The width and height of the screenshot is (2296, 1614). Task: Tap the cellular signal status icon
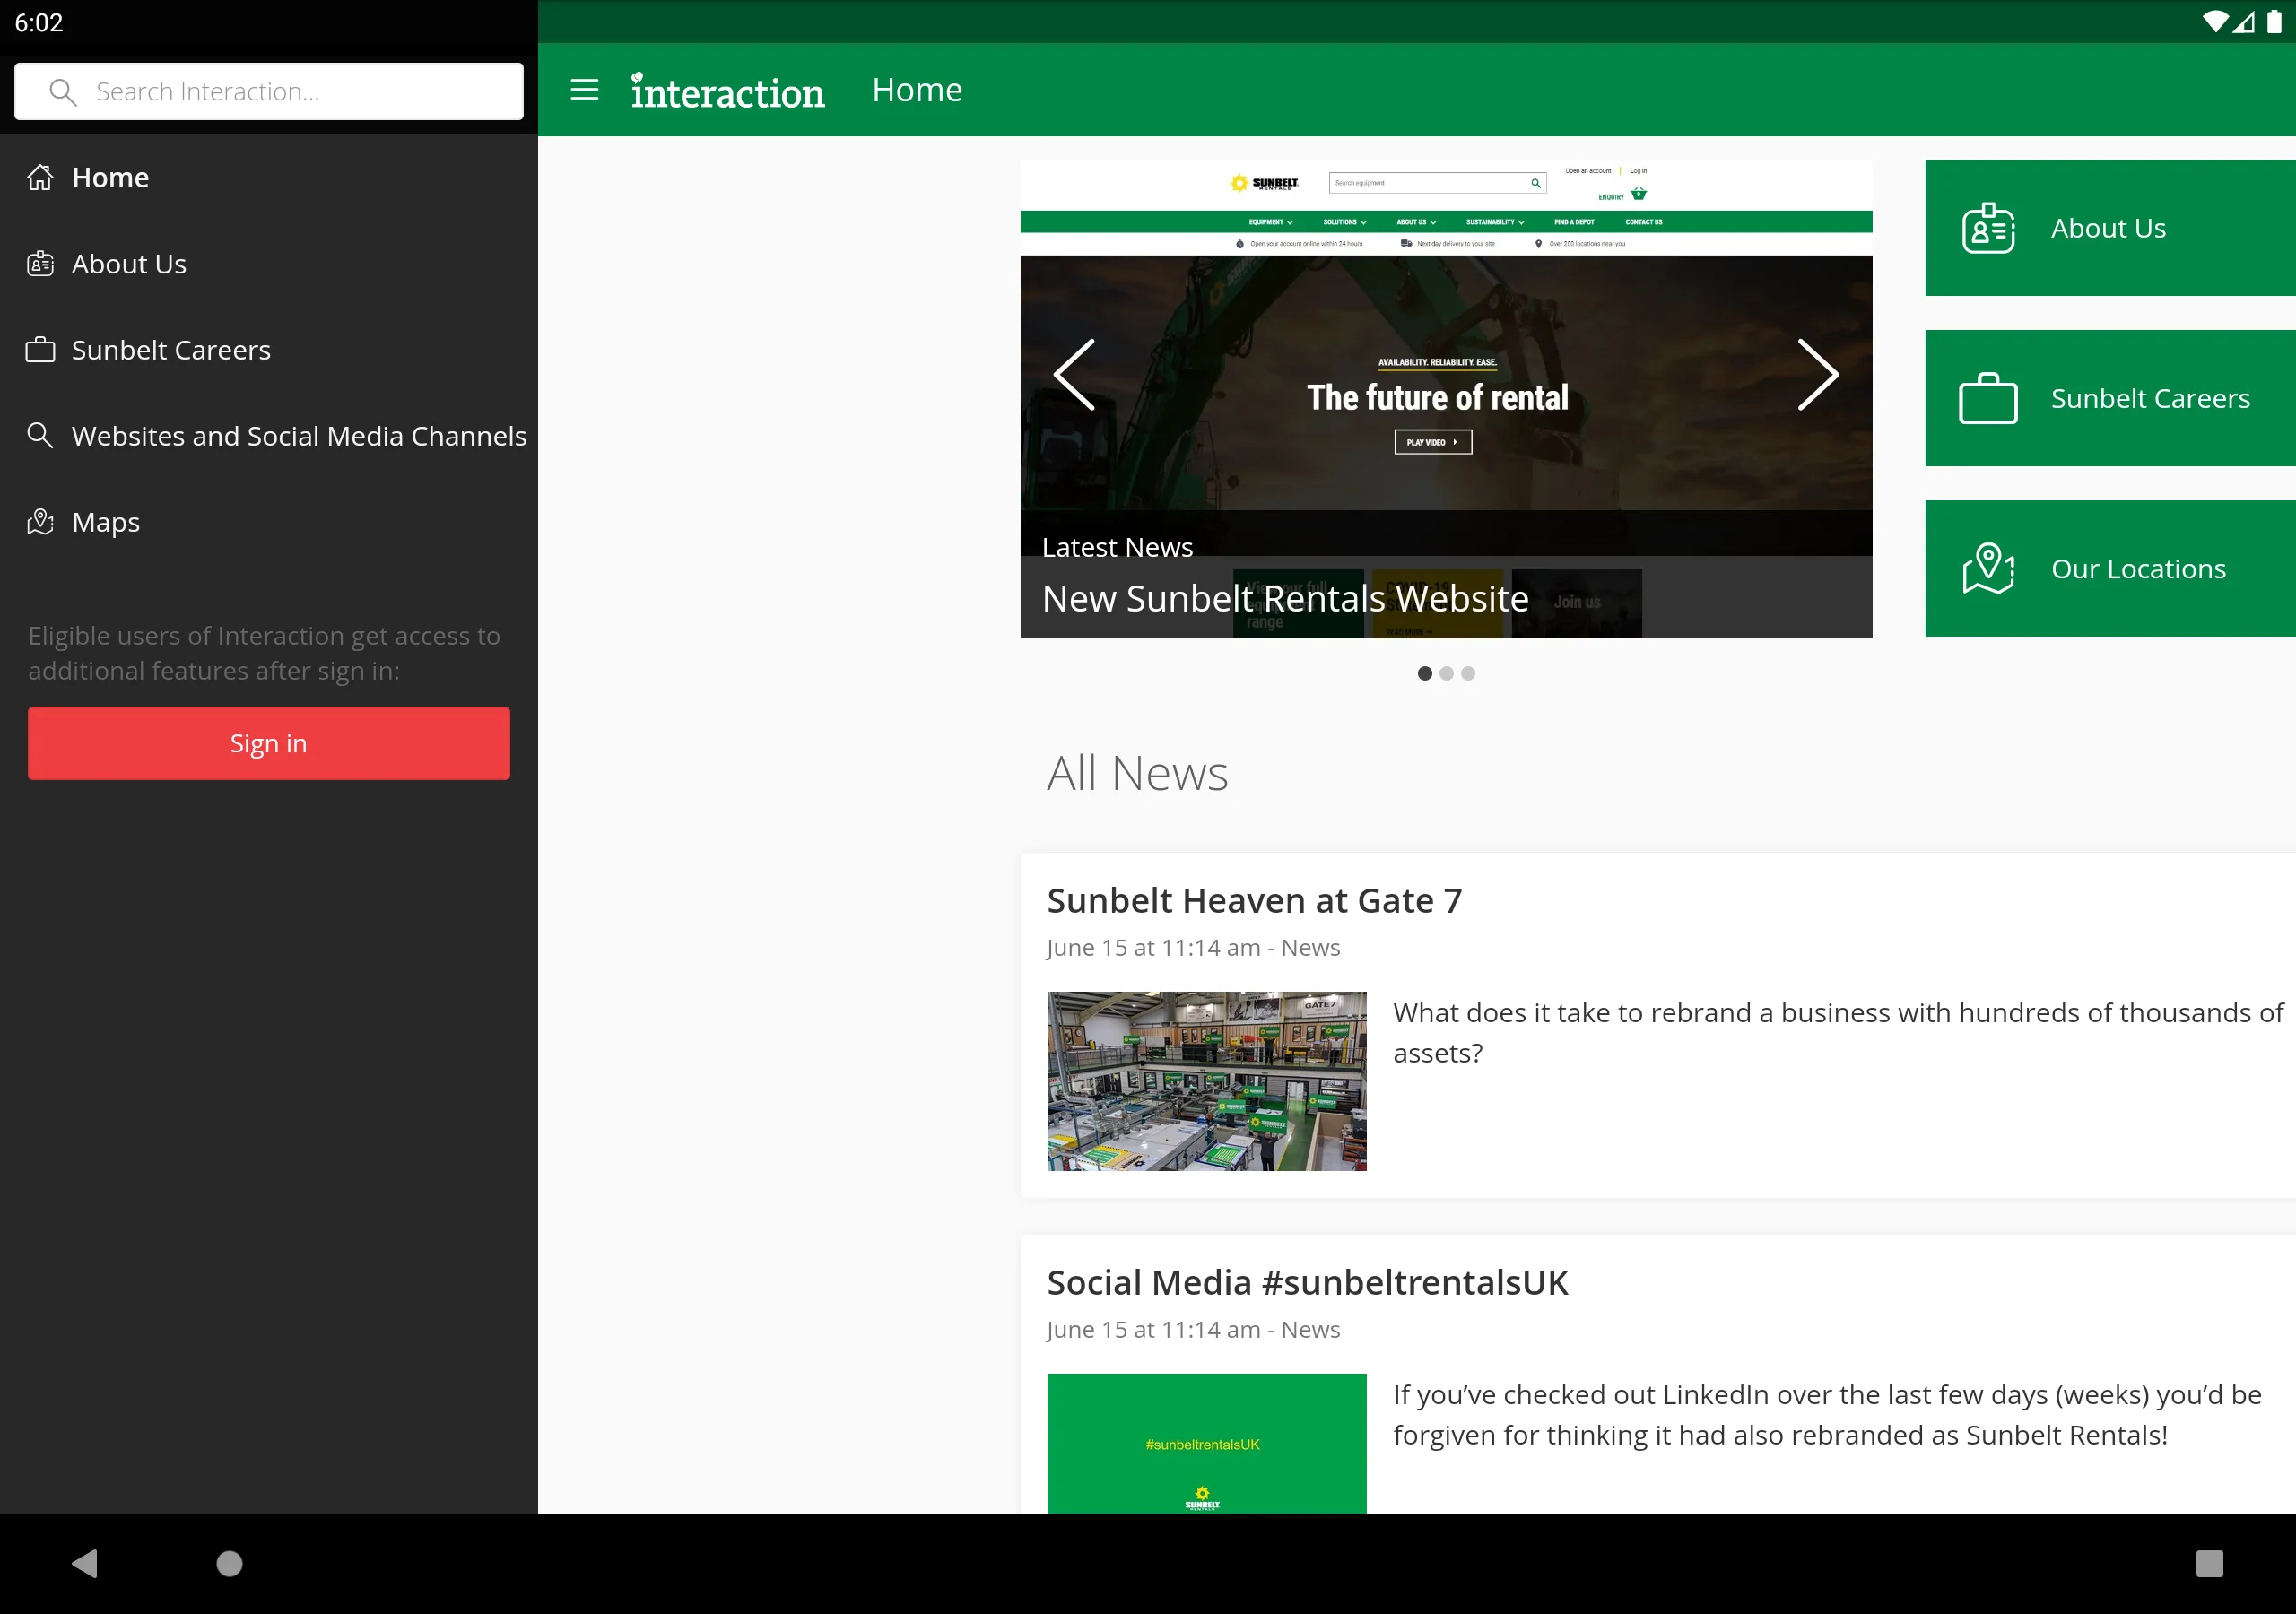pos(2243,22)
